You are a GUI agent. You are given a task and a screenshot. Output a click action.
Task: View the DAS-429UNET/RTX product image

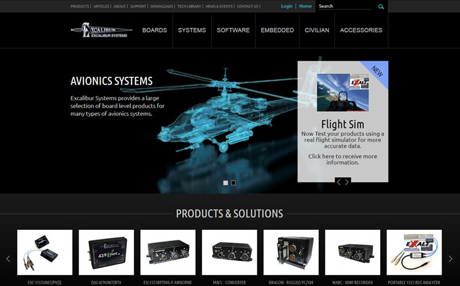point(106,253)
